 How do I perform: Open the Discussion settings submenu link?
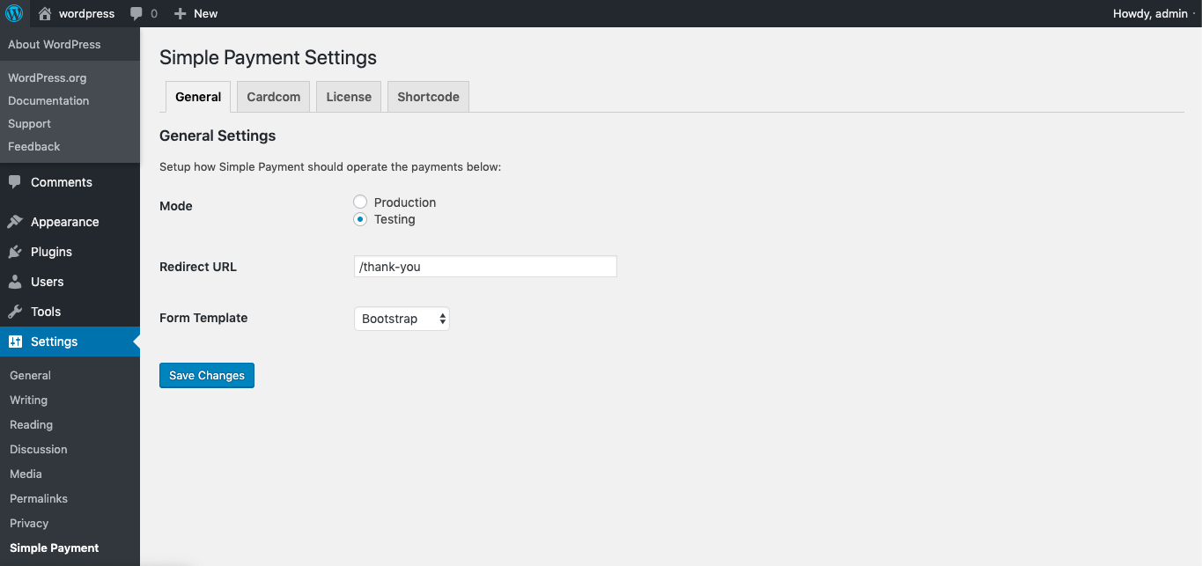click(39, 449)
